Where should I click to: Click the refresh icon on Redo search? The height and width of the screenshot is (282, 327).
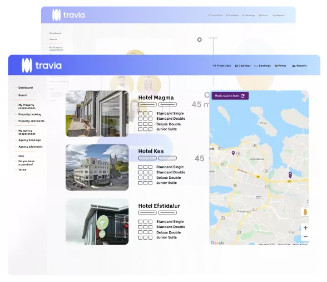242,96
